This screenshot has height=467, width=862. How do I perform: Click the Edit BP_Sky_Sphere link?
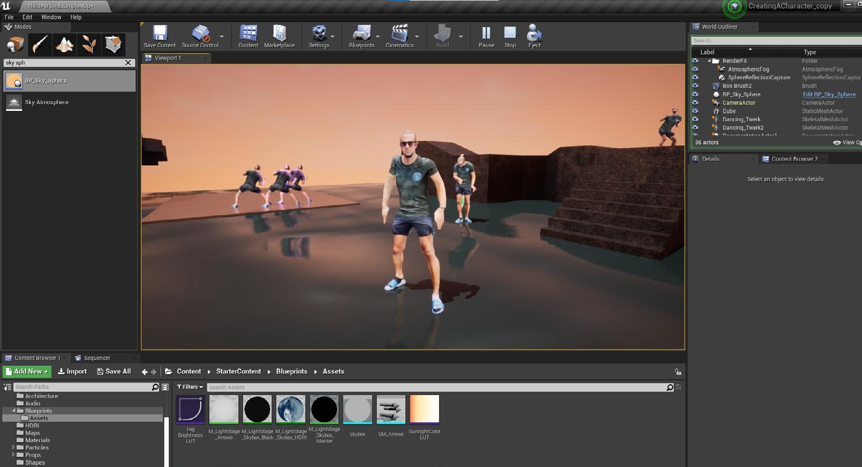coord(829,95)
